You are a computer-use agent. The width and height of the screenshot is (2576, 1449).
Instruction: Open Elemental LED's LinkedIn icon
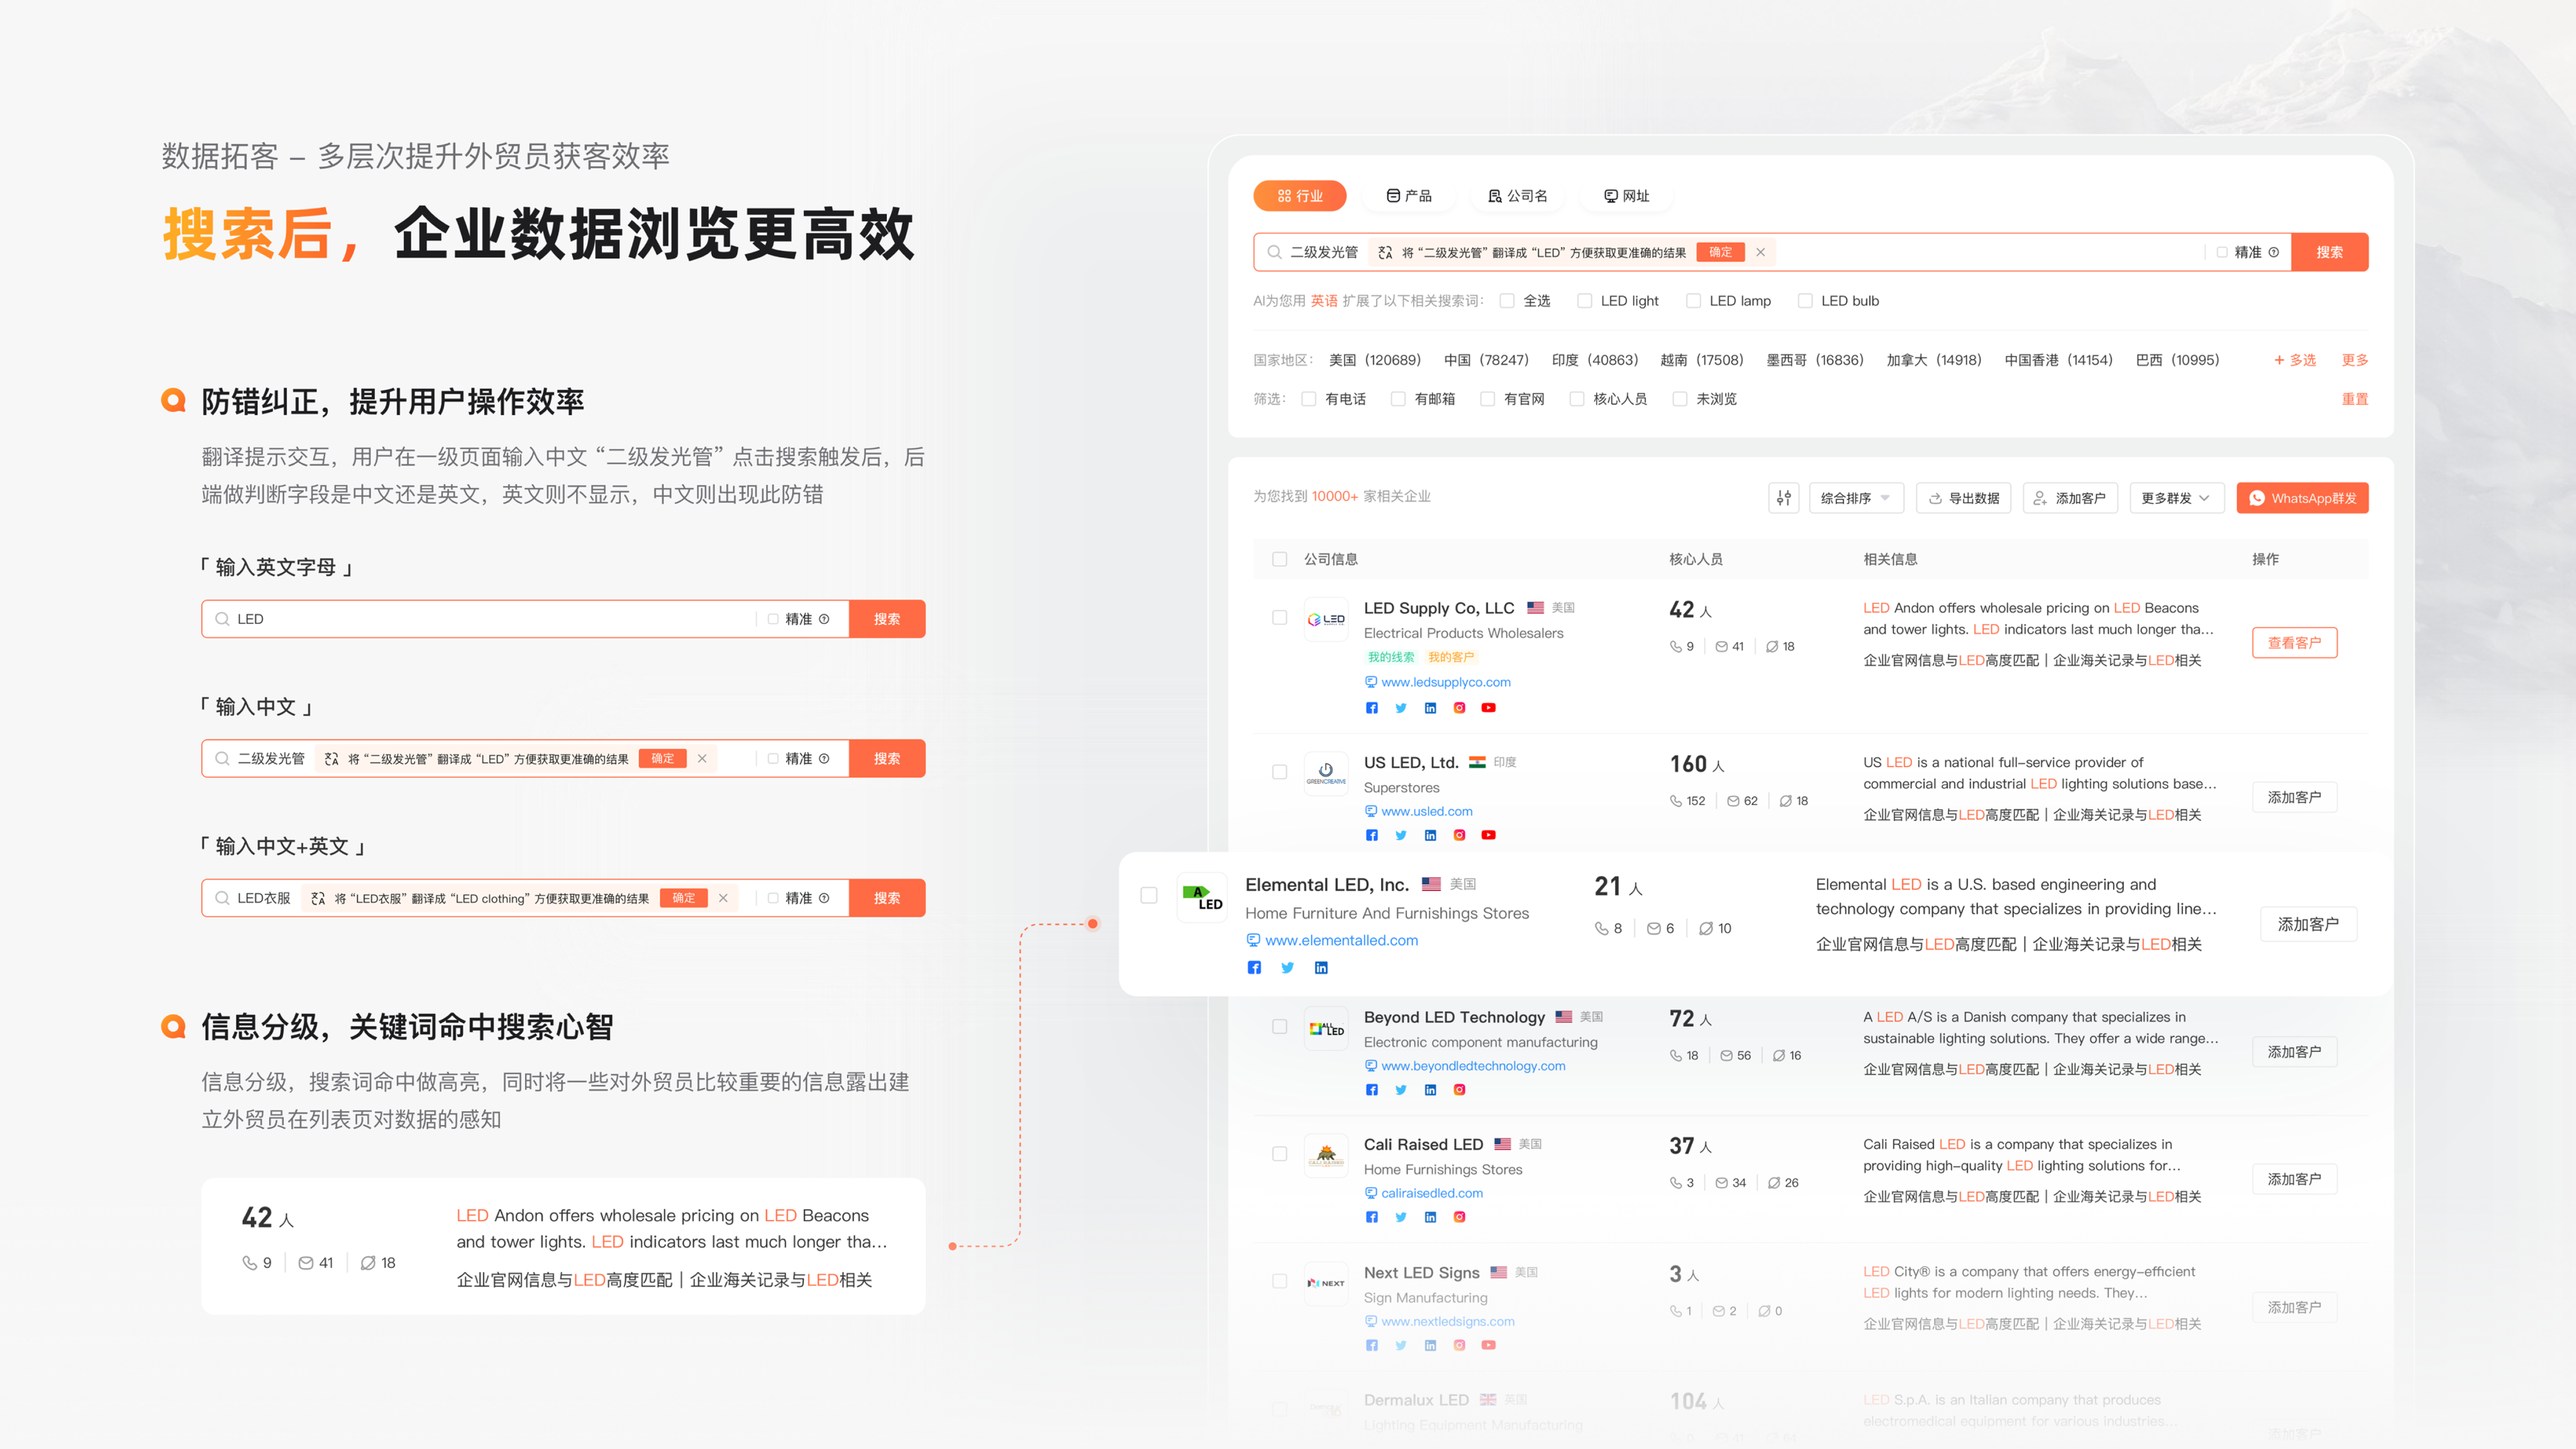click(x=1321, y=967)
